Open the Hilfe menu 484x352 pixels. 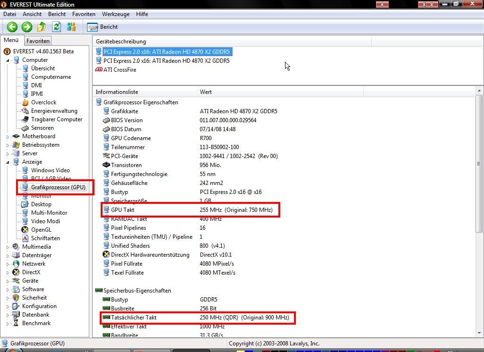click(x=142, y=14)
